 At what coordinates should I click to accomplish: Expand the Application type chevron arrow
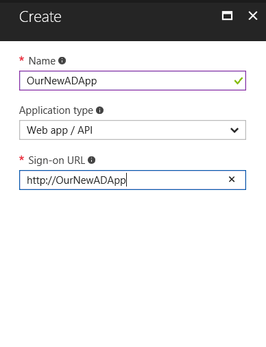tap(234, 130)
